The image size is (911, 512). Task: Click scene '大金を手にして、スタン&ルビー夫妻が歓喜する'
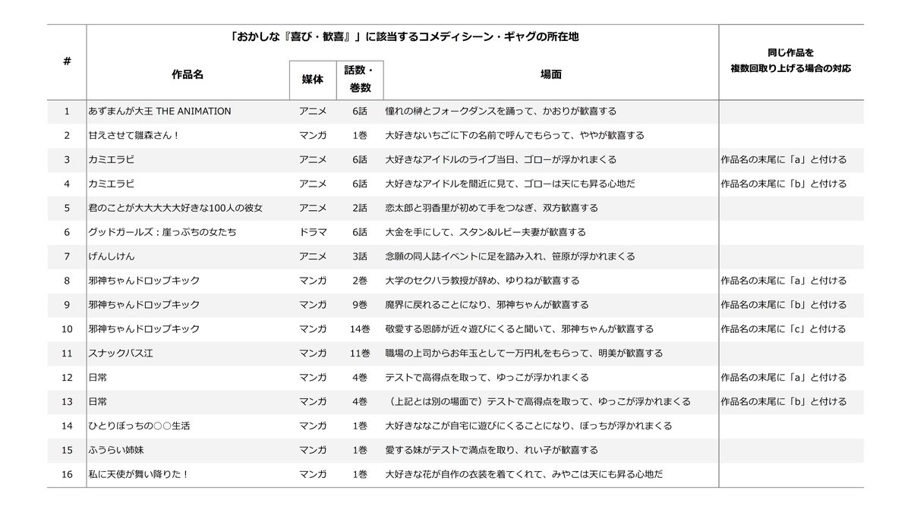(486, 232)
